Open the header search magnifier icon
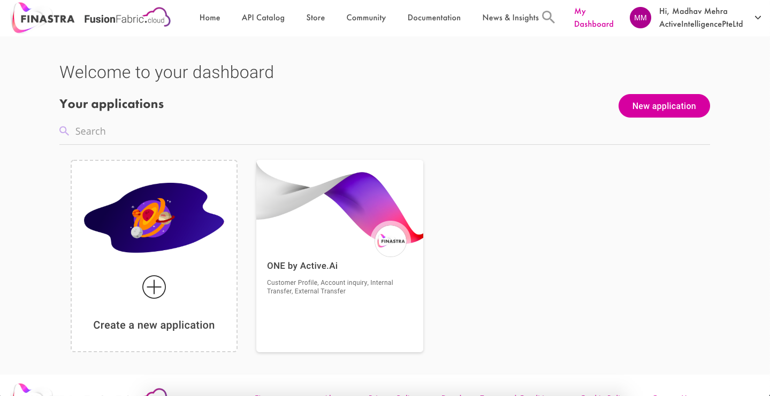The width and height of the screenshot is (770, 396). point(548,18)
